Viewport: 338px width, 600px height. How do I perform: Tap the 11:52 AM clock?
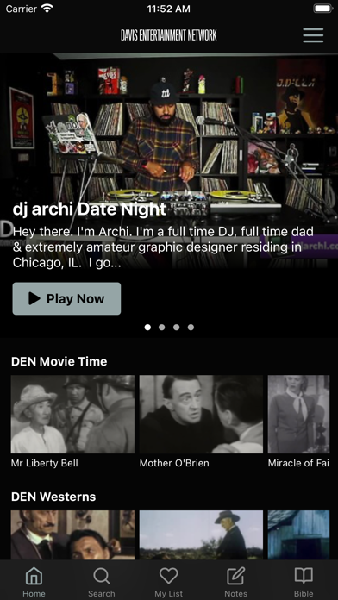(169, 9)
